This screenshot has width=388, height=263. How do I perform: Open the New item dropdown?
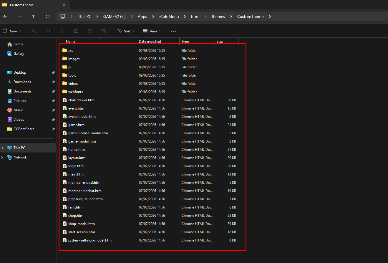click(x=12, y=31)
